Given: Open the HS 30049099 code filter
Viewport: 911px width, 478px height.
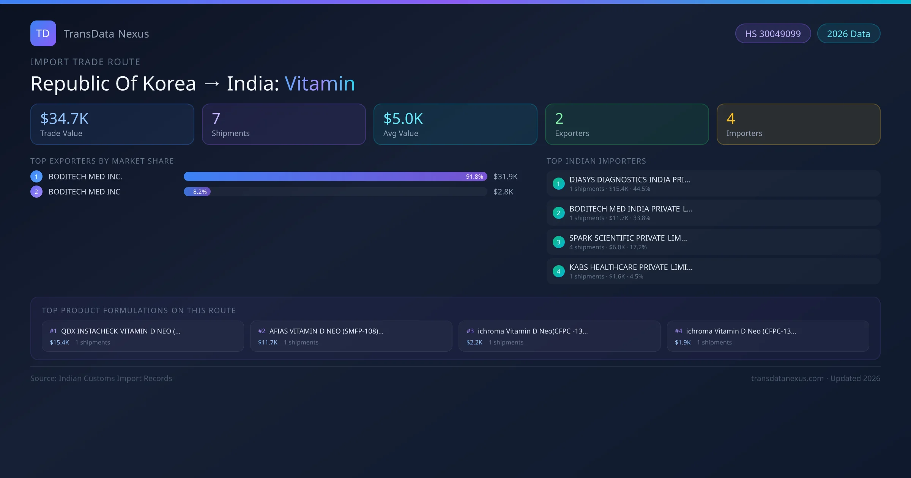Looking at the screenshot, I should tap(773, 33).
